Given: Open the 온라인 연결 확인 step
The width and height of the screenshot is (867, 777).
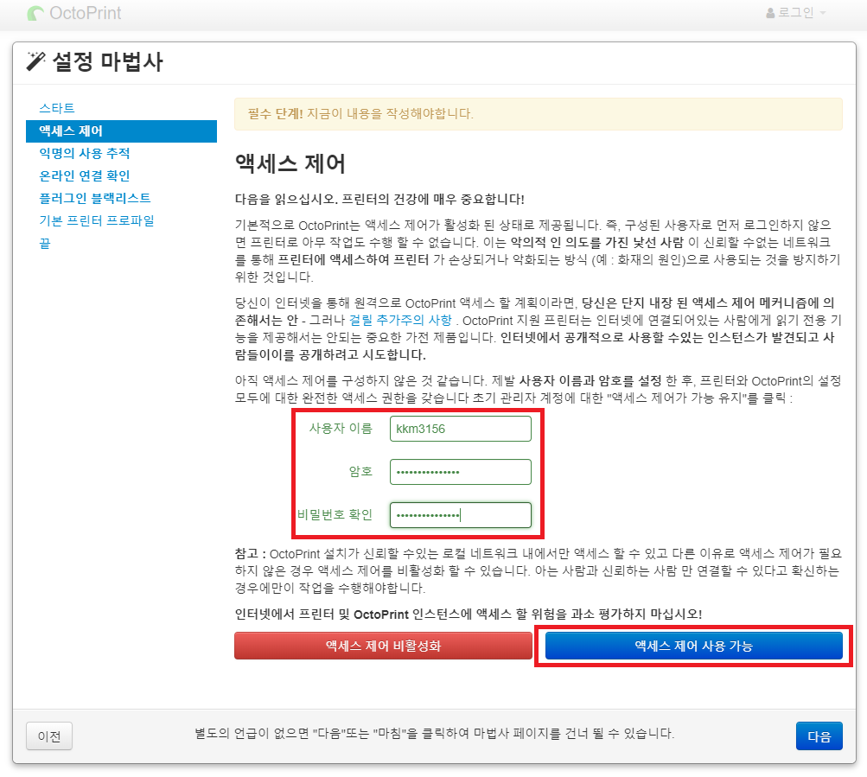Looking at the screenshot, I should [x=85, y=175].
